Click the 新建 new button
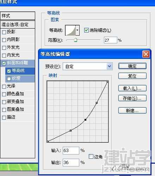This screenshot has height=176, width=155. pos(132,110)
